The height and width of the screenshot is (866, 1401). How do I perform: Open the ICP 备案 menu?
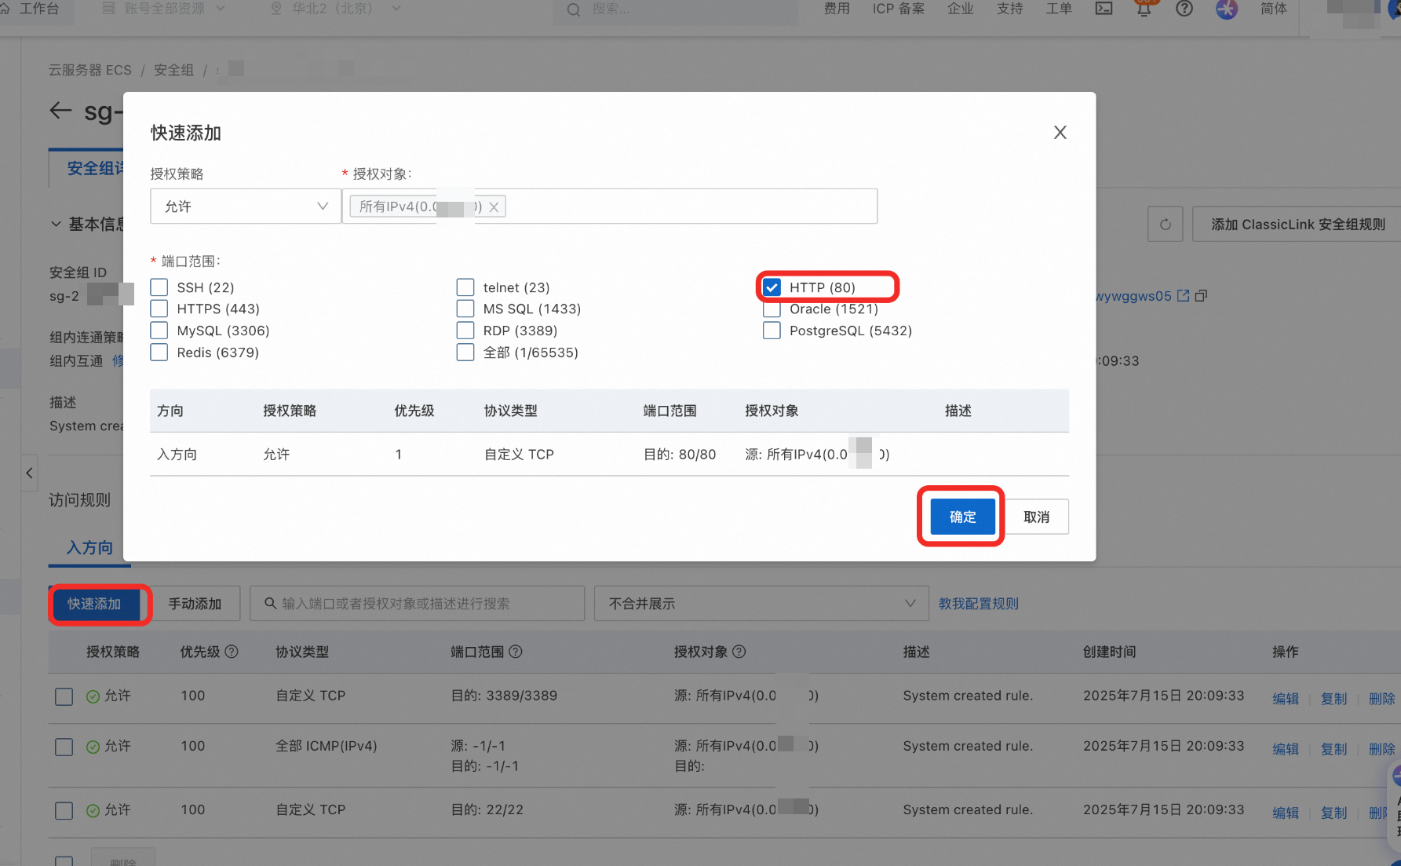pyautogui.click(x=898, y=9)
